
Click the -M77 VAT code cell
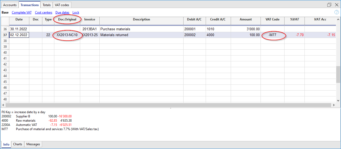click(x=273, y=35)
